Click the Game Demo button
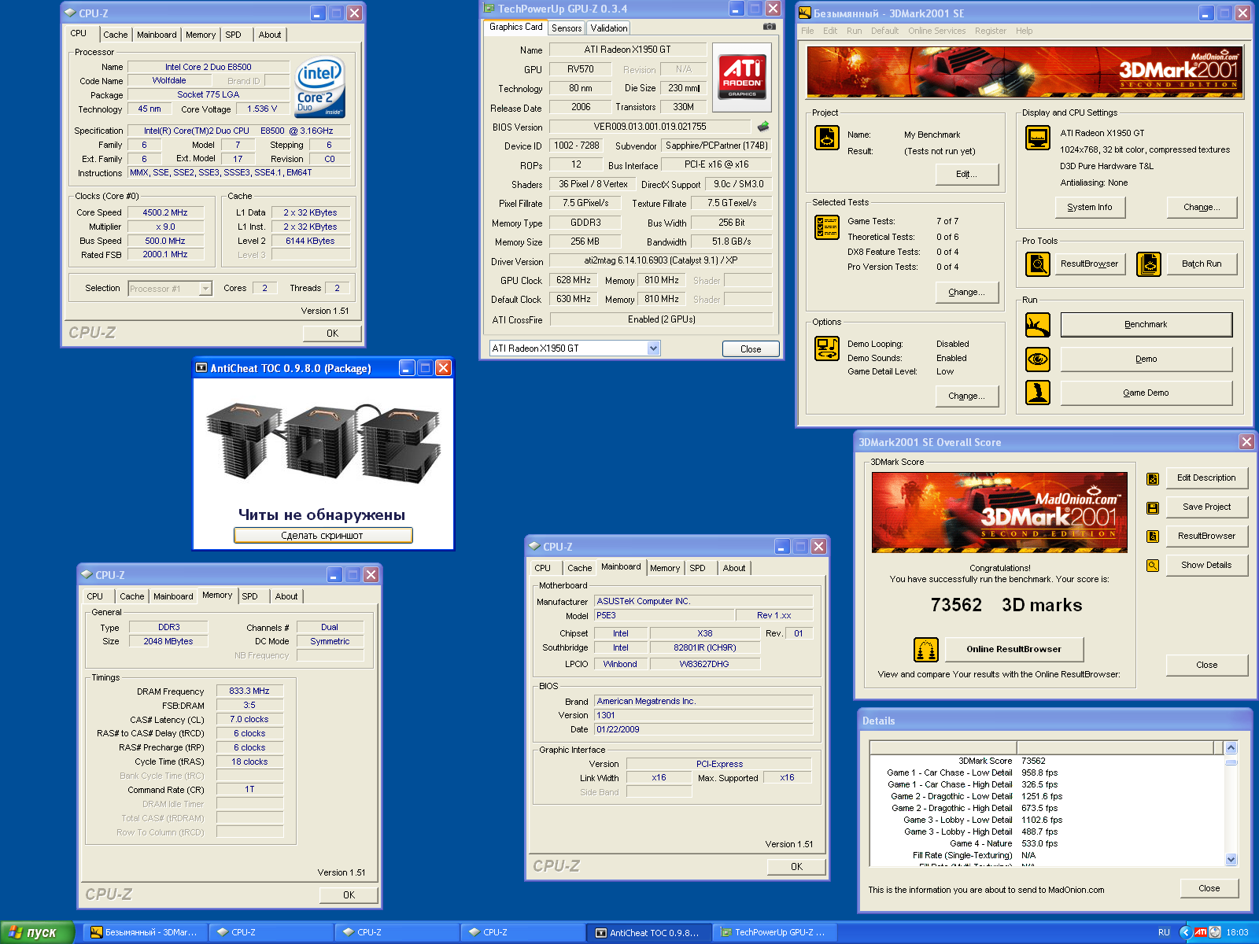The width and height of the screenshot is (1259, 944). pyautogui.click(x=1146, y=393)
